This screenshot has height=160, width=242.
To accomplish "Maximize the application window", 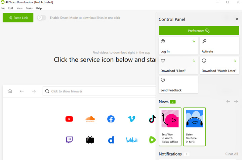I will point(228,2).
